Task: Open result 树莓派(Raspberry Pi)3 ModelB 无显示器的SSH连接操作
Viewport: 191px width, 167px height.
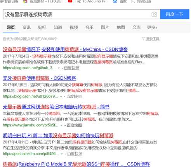Action: click(x=76, y=164)
